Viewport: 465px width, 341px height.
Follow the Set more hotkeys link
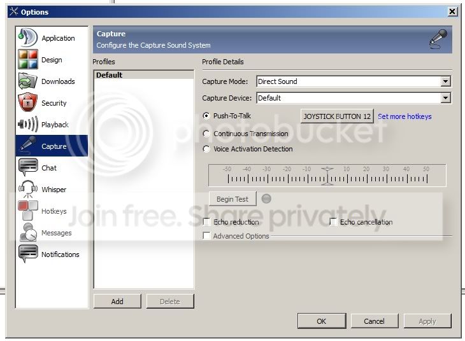404,116
